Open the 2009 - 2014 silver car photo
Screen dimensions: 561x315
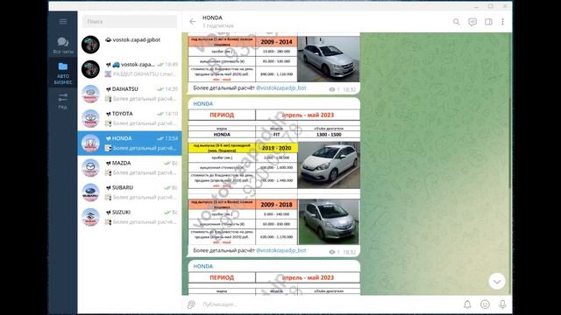(x=329, y=59)
